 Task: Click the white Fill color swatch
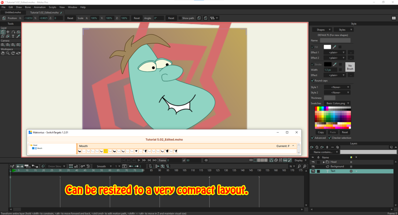pyautogui.click(x=327, y=47)
